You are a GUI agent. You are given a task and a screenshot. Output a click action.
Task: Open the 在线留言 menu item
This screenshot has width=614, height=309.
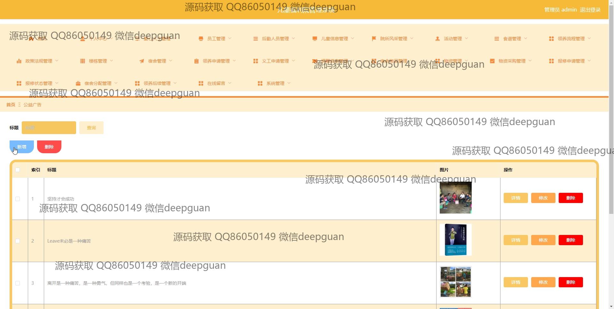point(216,83)
